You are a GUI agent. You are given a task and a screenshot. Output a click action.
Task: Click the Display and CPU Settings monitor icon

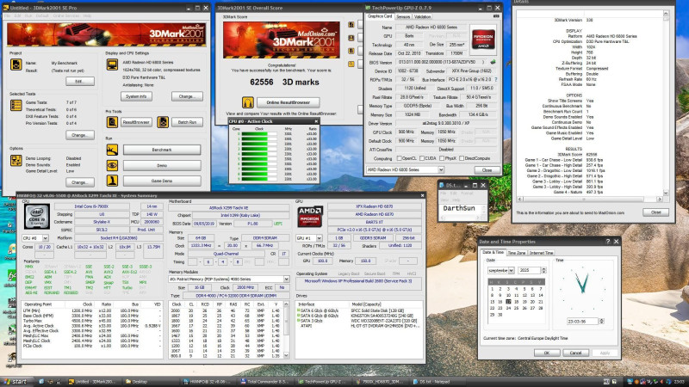pyautogui.click(x=112, y=64)
